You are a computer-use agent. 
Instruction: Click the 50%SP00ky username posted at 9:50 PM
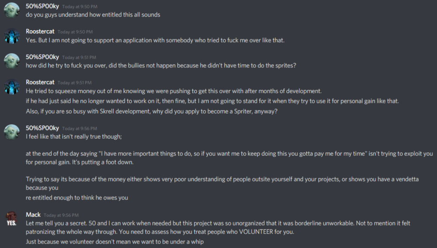[x=42, y=7]
